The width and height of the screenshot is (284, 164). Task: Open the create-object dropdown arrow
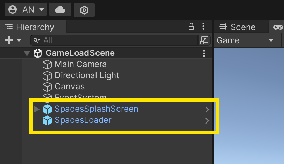[19, 40]
